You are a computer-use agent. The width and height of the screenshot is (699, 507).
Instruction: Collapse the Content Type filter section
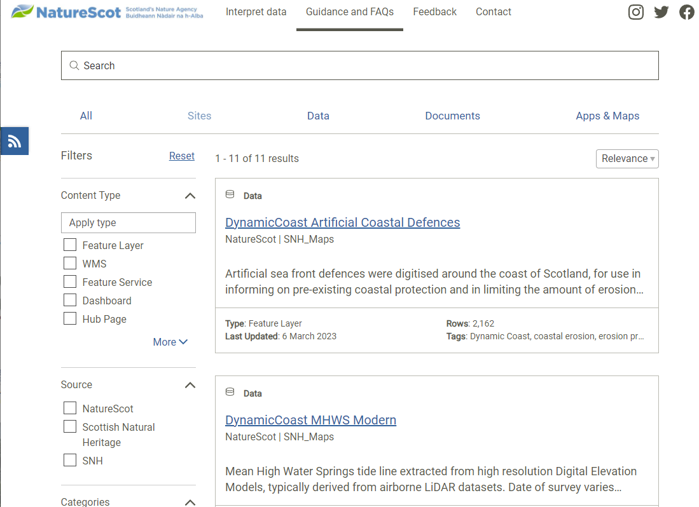coord(190,196)
